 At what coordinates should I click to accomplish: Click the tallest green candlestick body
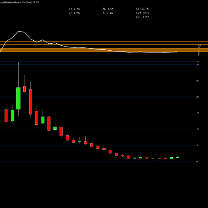[x=18, y=98]
